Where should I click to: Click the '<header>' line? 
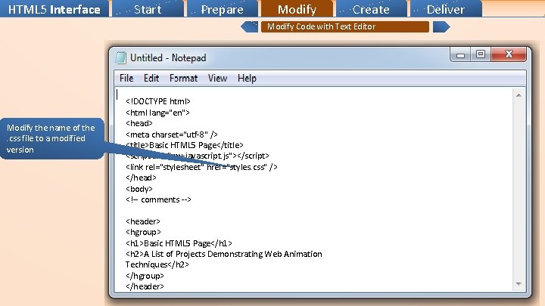(x=143, y=221)
